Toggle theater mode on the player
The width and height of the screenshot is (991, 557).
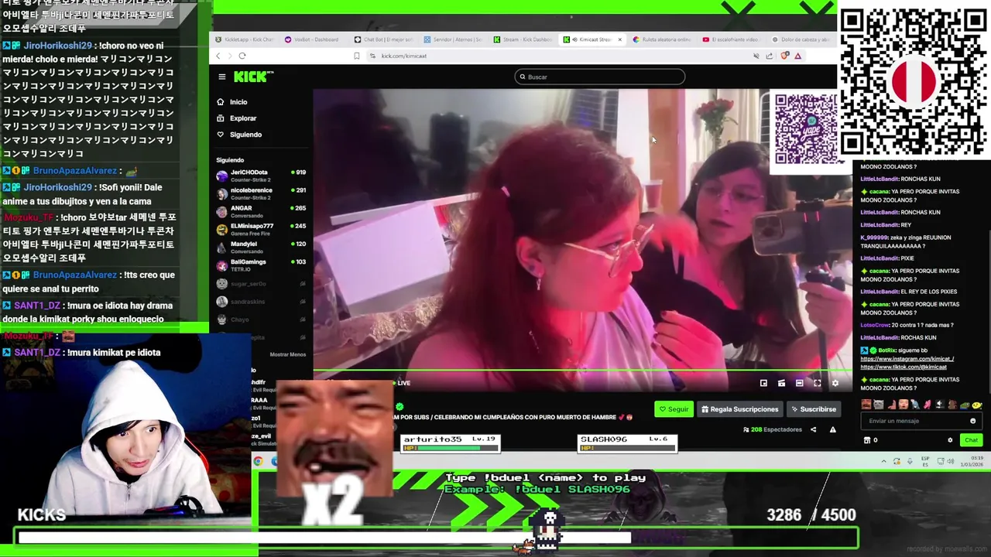tap(799, 383)
